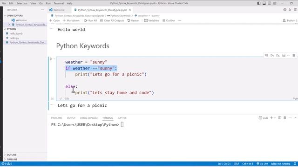Open hello.py in the explorer
The image size is (298, 167).
14,38
